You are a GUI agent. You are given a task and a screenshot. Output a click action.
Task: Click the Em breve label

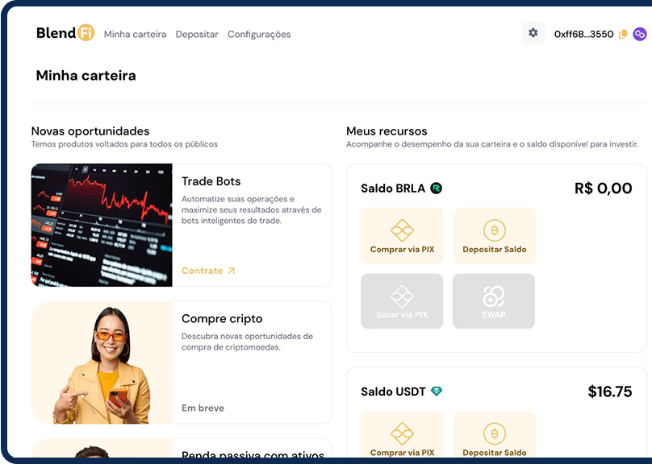coord(203,408)
